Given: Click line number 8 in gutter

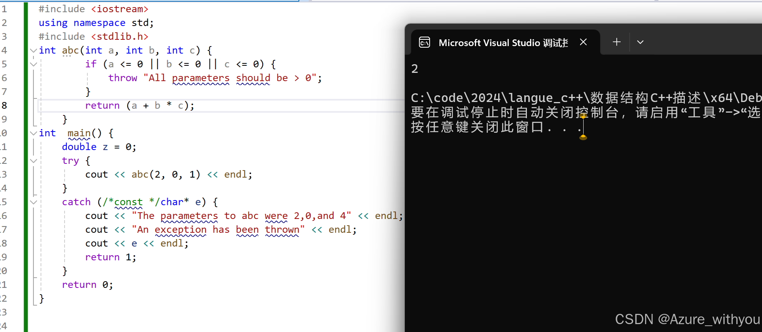Looking at the screenshot, I should 4,106.
